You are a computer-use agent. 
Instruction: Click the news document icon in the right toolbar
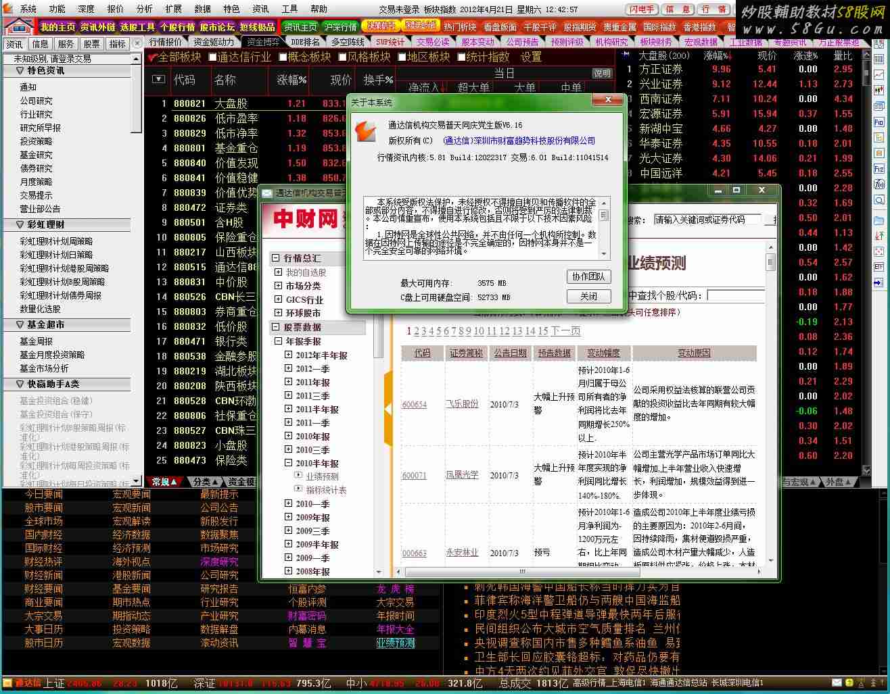[879, 106]
